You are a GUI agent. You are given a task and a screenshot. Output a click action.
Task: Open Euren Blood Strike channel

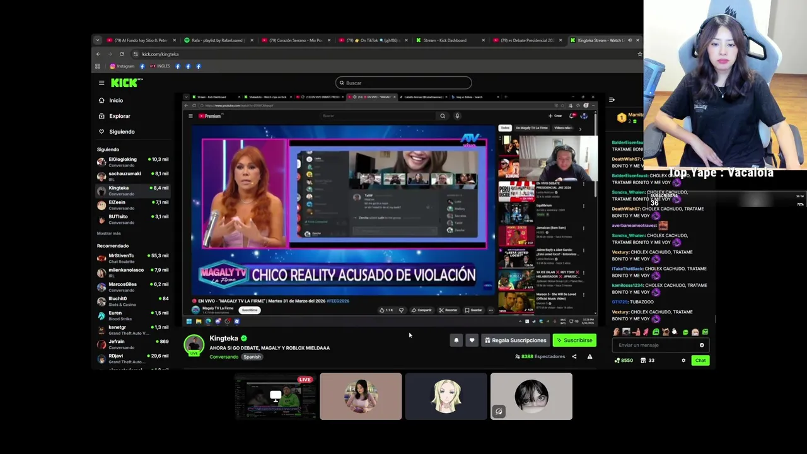click(132, 315)
